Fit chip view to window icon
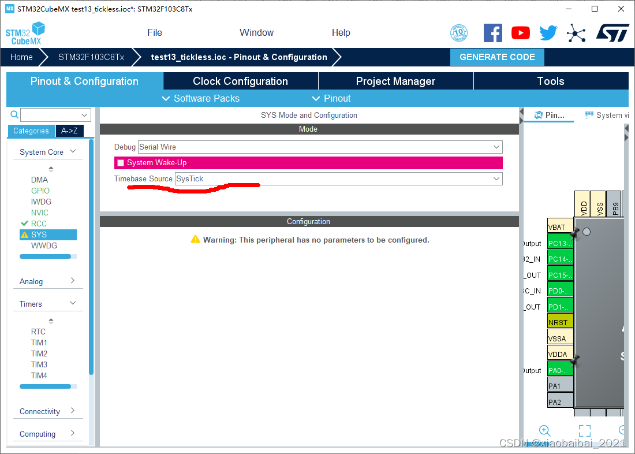This screenshot has height=454, width=635. point(584,430)
